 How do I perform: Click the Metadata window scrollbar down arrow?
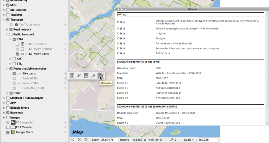point(267,123)
